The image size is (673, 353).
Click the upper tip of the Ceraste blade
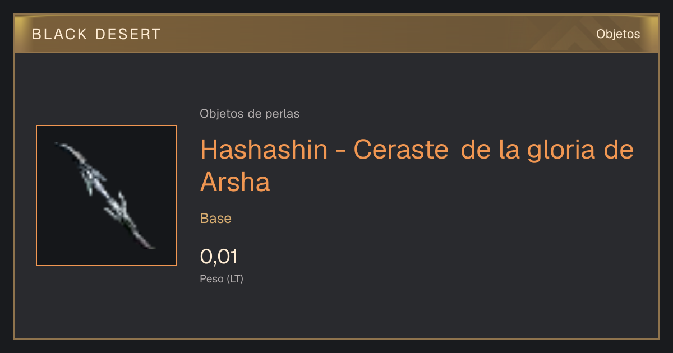click(59, 145)
